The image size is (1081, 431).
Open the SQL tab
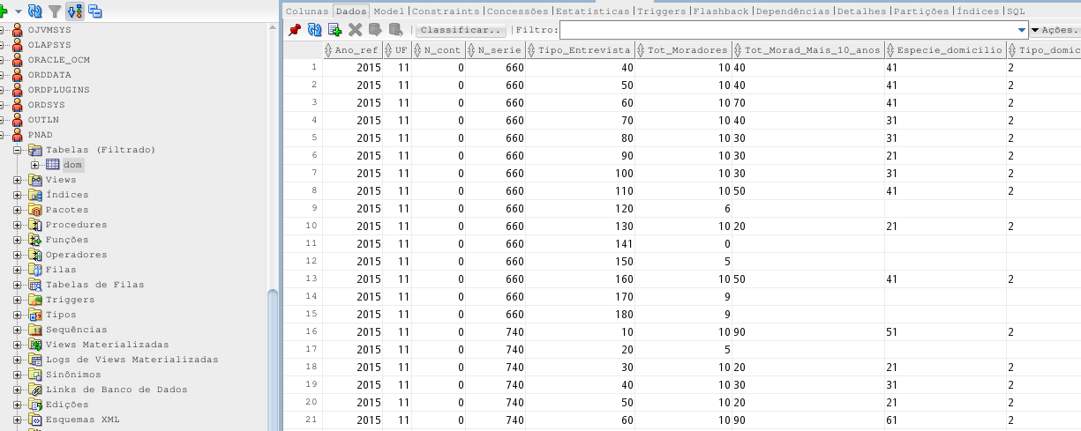pyautogui.click(x=1016, y=11)
